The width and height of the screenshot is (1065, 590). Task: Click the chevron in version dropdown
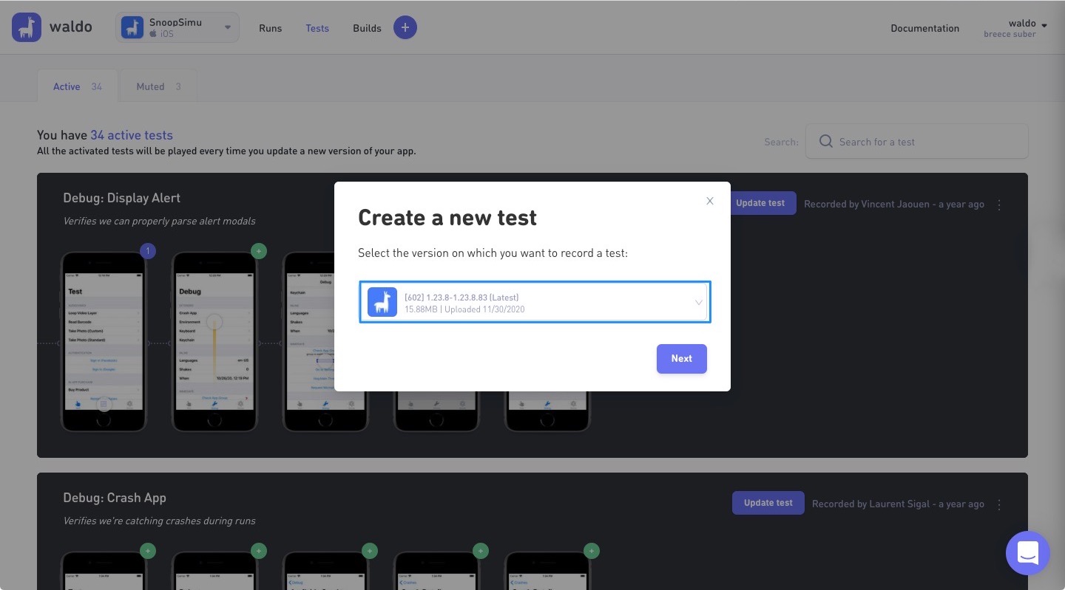tap(698, 302)
